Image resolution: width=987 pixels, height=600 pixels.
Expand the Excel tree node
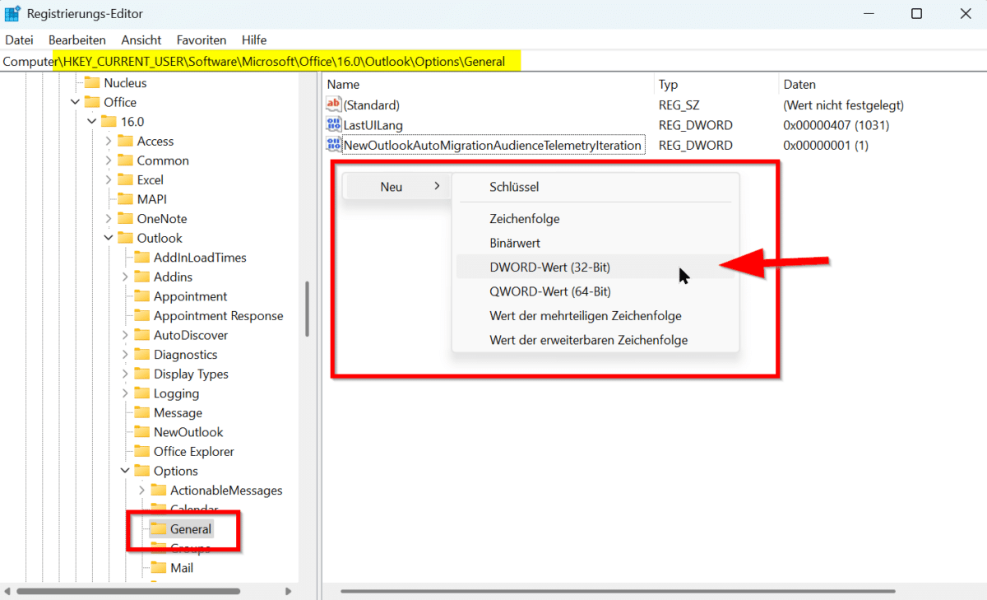(109, 180)
